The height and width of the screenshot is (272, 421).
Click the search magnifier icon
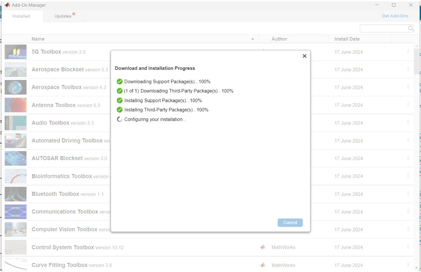pos(410,28)
